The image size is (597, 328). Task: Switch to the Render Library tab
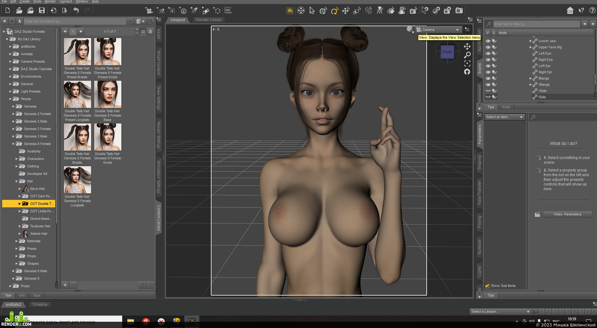click(x=209, y=20)
